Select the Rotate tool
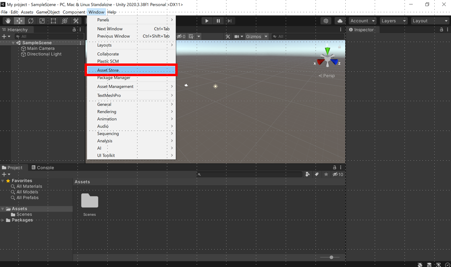The height and width of the screenshot is (267, 451). pos(31,21)
